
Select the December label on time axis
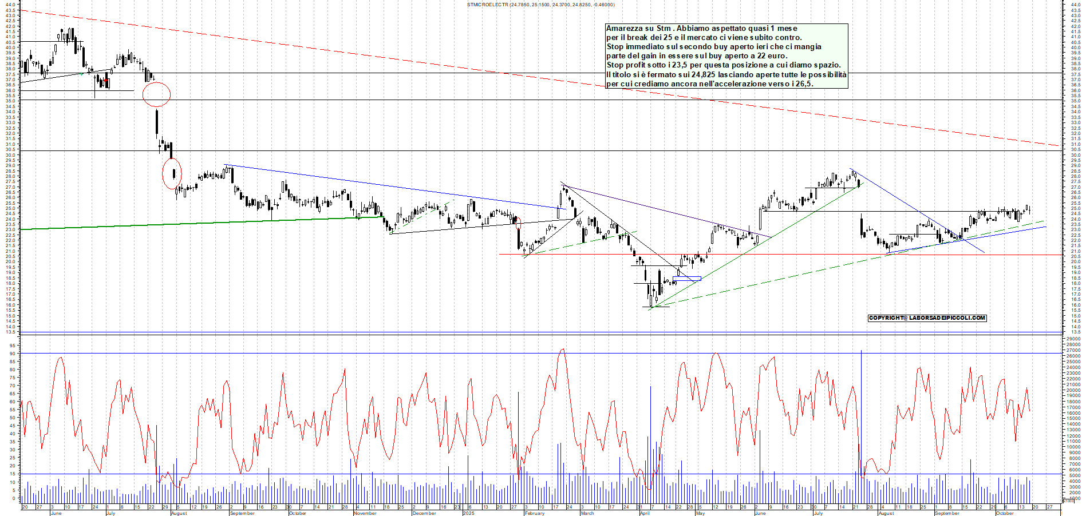[x=424, y=513]
